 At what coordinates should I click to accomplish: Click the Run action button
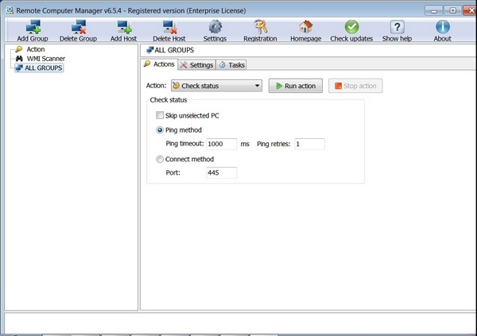tap(296, 86)
